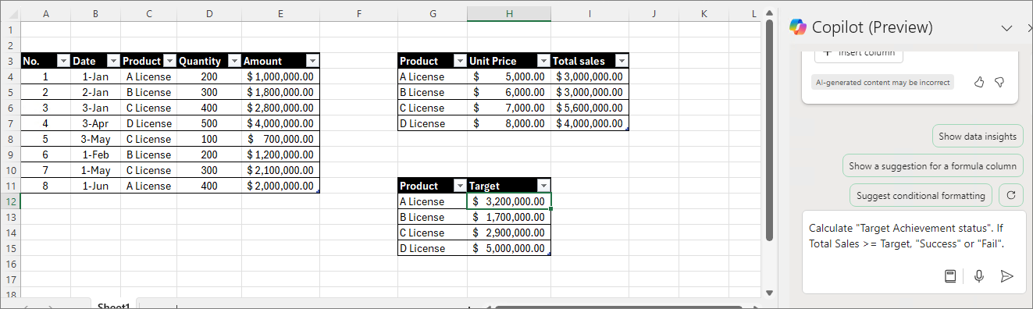1033x309 pixels.
Task: Click the Insert column button
Action: click(860, 54)
